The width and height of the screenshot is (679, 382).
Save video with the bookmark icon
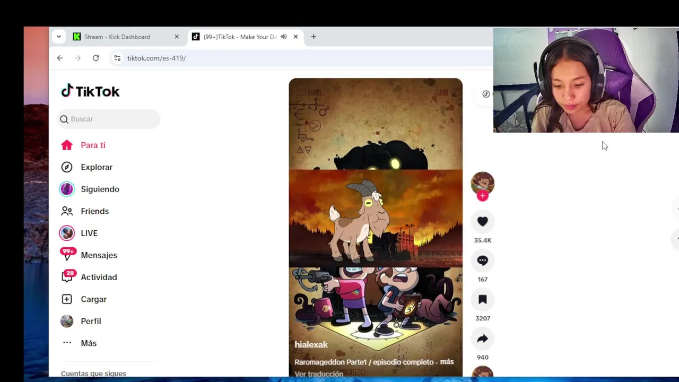click(x=482, y=300)
